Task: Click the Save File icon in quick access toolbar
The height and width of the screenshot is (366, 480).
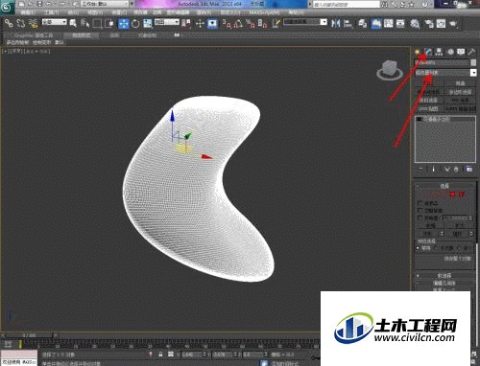Action: pyautogui.click(x=39, y=4)
